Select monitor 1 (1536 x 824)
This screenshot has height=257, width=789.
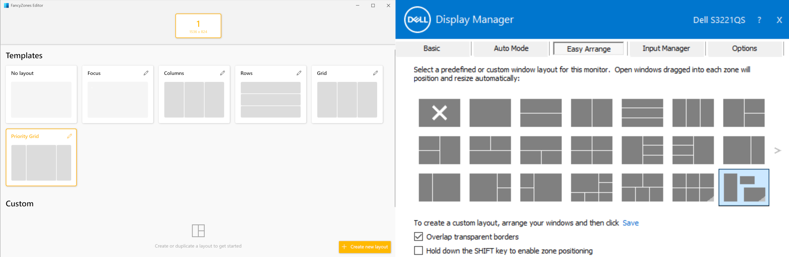[x=198, y=26]
